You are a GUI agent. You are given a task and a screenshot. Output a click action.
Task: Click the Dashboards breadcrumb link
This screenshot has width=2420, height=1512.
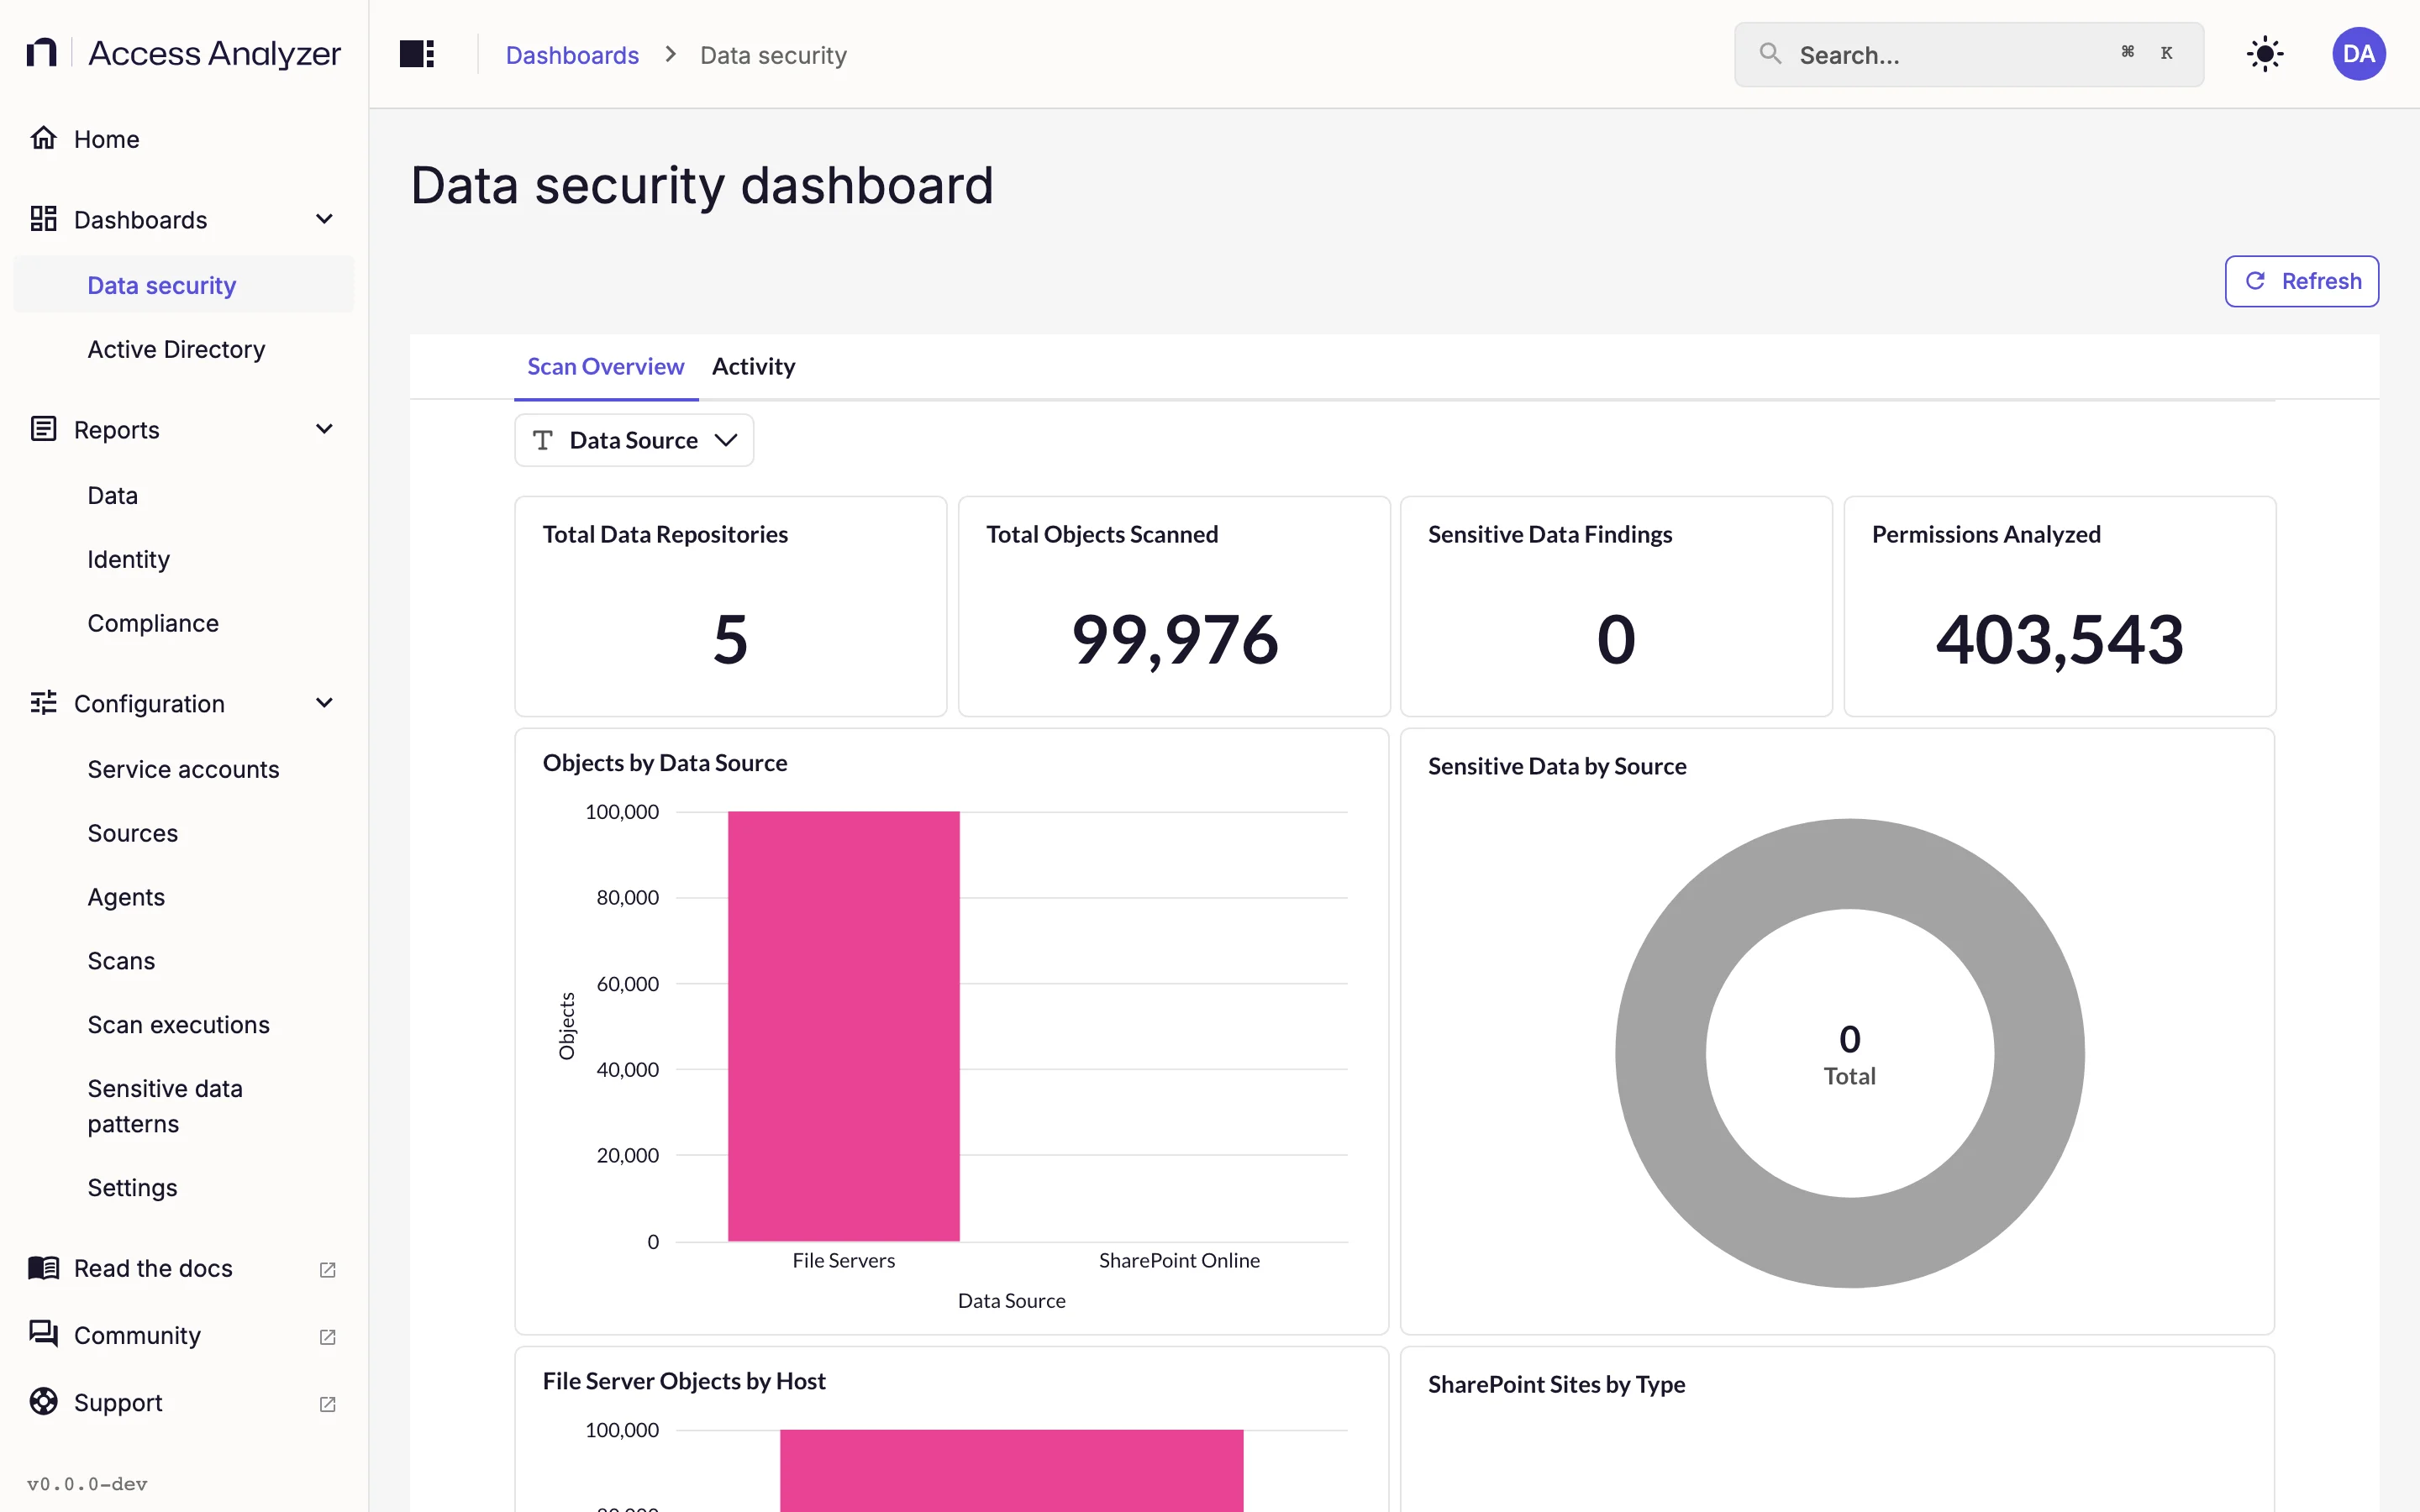point(572,55)
